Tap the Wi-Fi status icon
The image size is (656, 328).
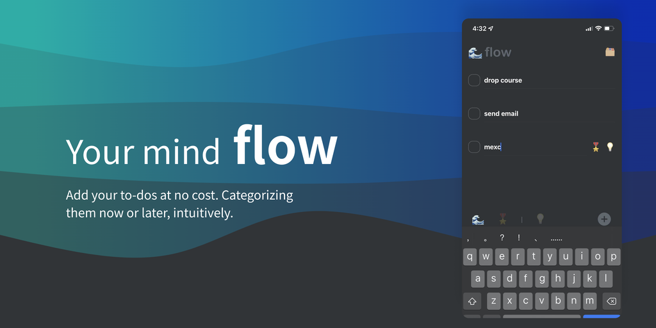[x=599, y=28]
